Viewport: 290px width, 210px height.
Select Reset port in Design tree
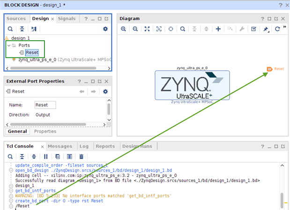pyautogui.click(x=32, y=52)
